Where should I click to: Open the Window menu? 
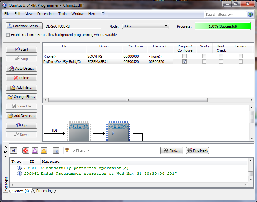pyautogui.click(x=77, y=14)
